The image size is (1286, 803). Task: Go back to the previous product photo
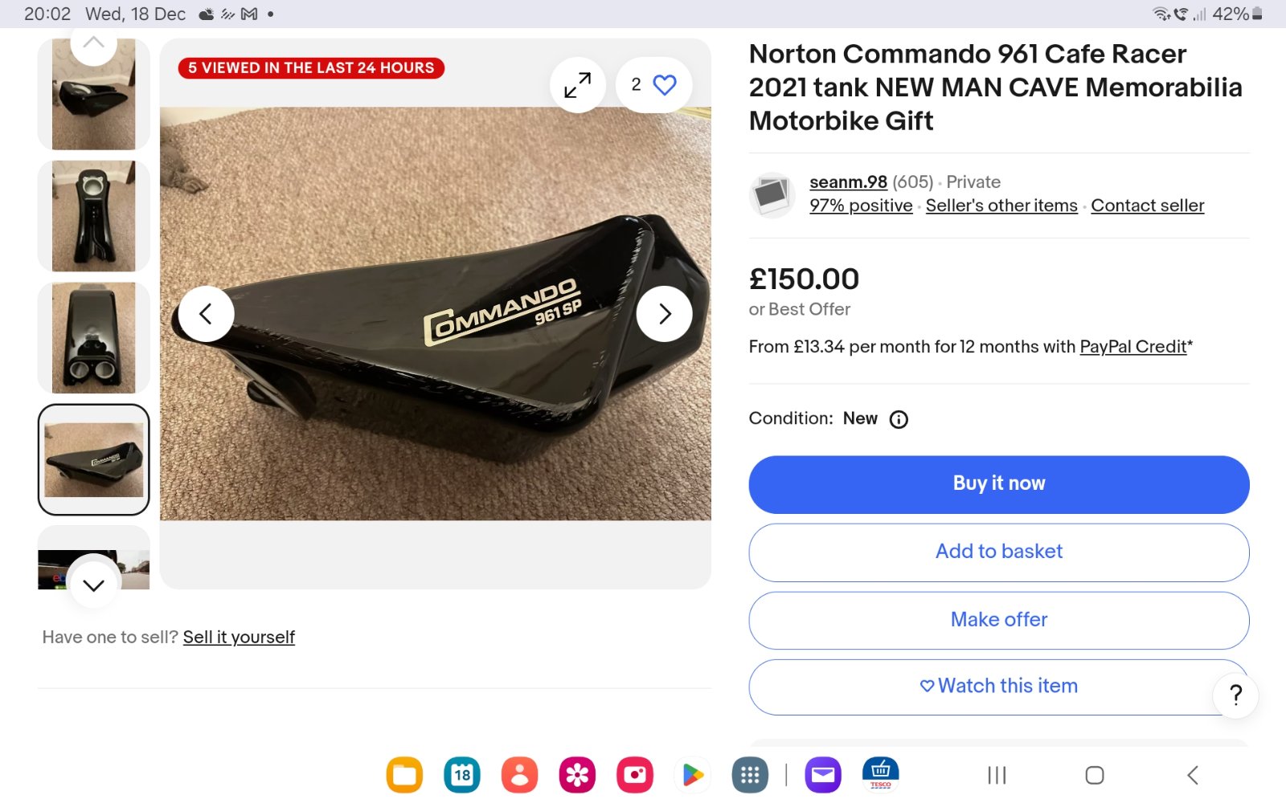click(206, 314)
